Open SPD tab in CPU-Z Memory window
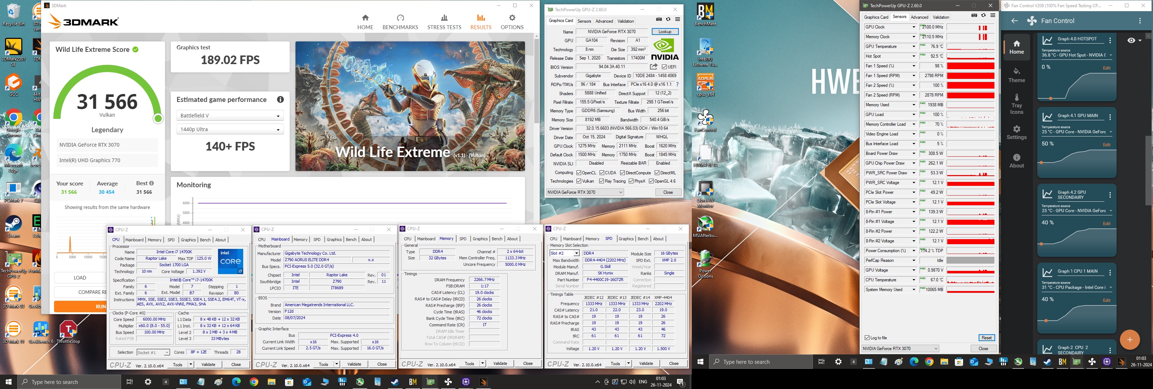The width and height of the screenshot is (1153, 389). coord(463,239)
